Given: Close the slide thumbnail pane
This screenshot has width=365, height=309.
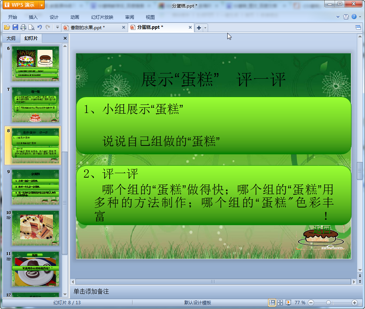Looking at the screenshot, I should 65,38.
